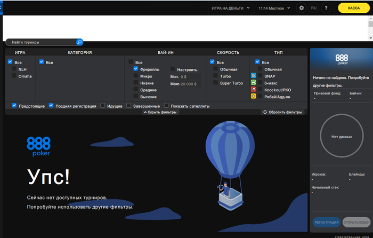Click the red Knockout/PKO type icon
The width and height of the screenshot is (373, 238).
[253, 89]
